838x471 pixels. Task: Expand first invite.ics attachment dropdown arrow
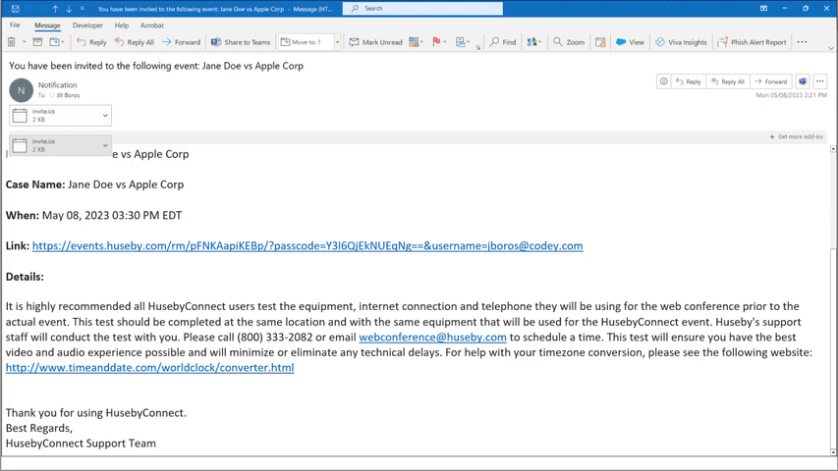click(105, 116)
